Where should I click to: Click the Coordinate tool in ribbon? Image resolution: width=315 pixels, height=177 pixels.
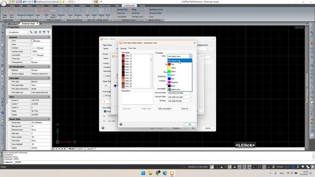[120, 17]
